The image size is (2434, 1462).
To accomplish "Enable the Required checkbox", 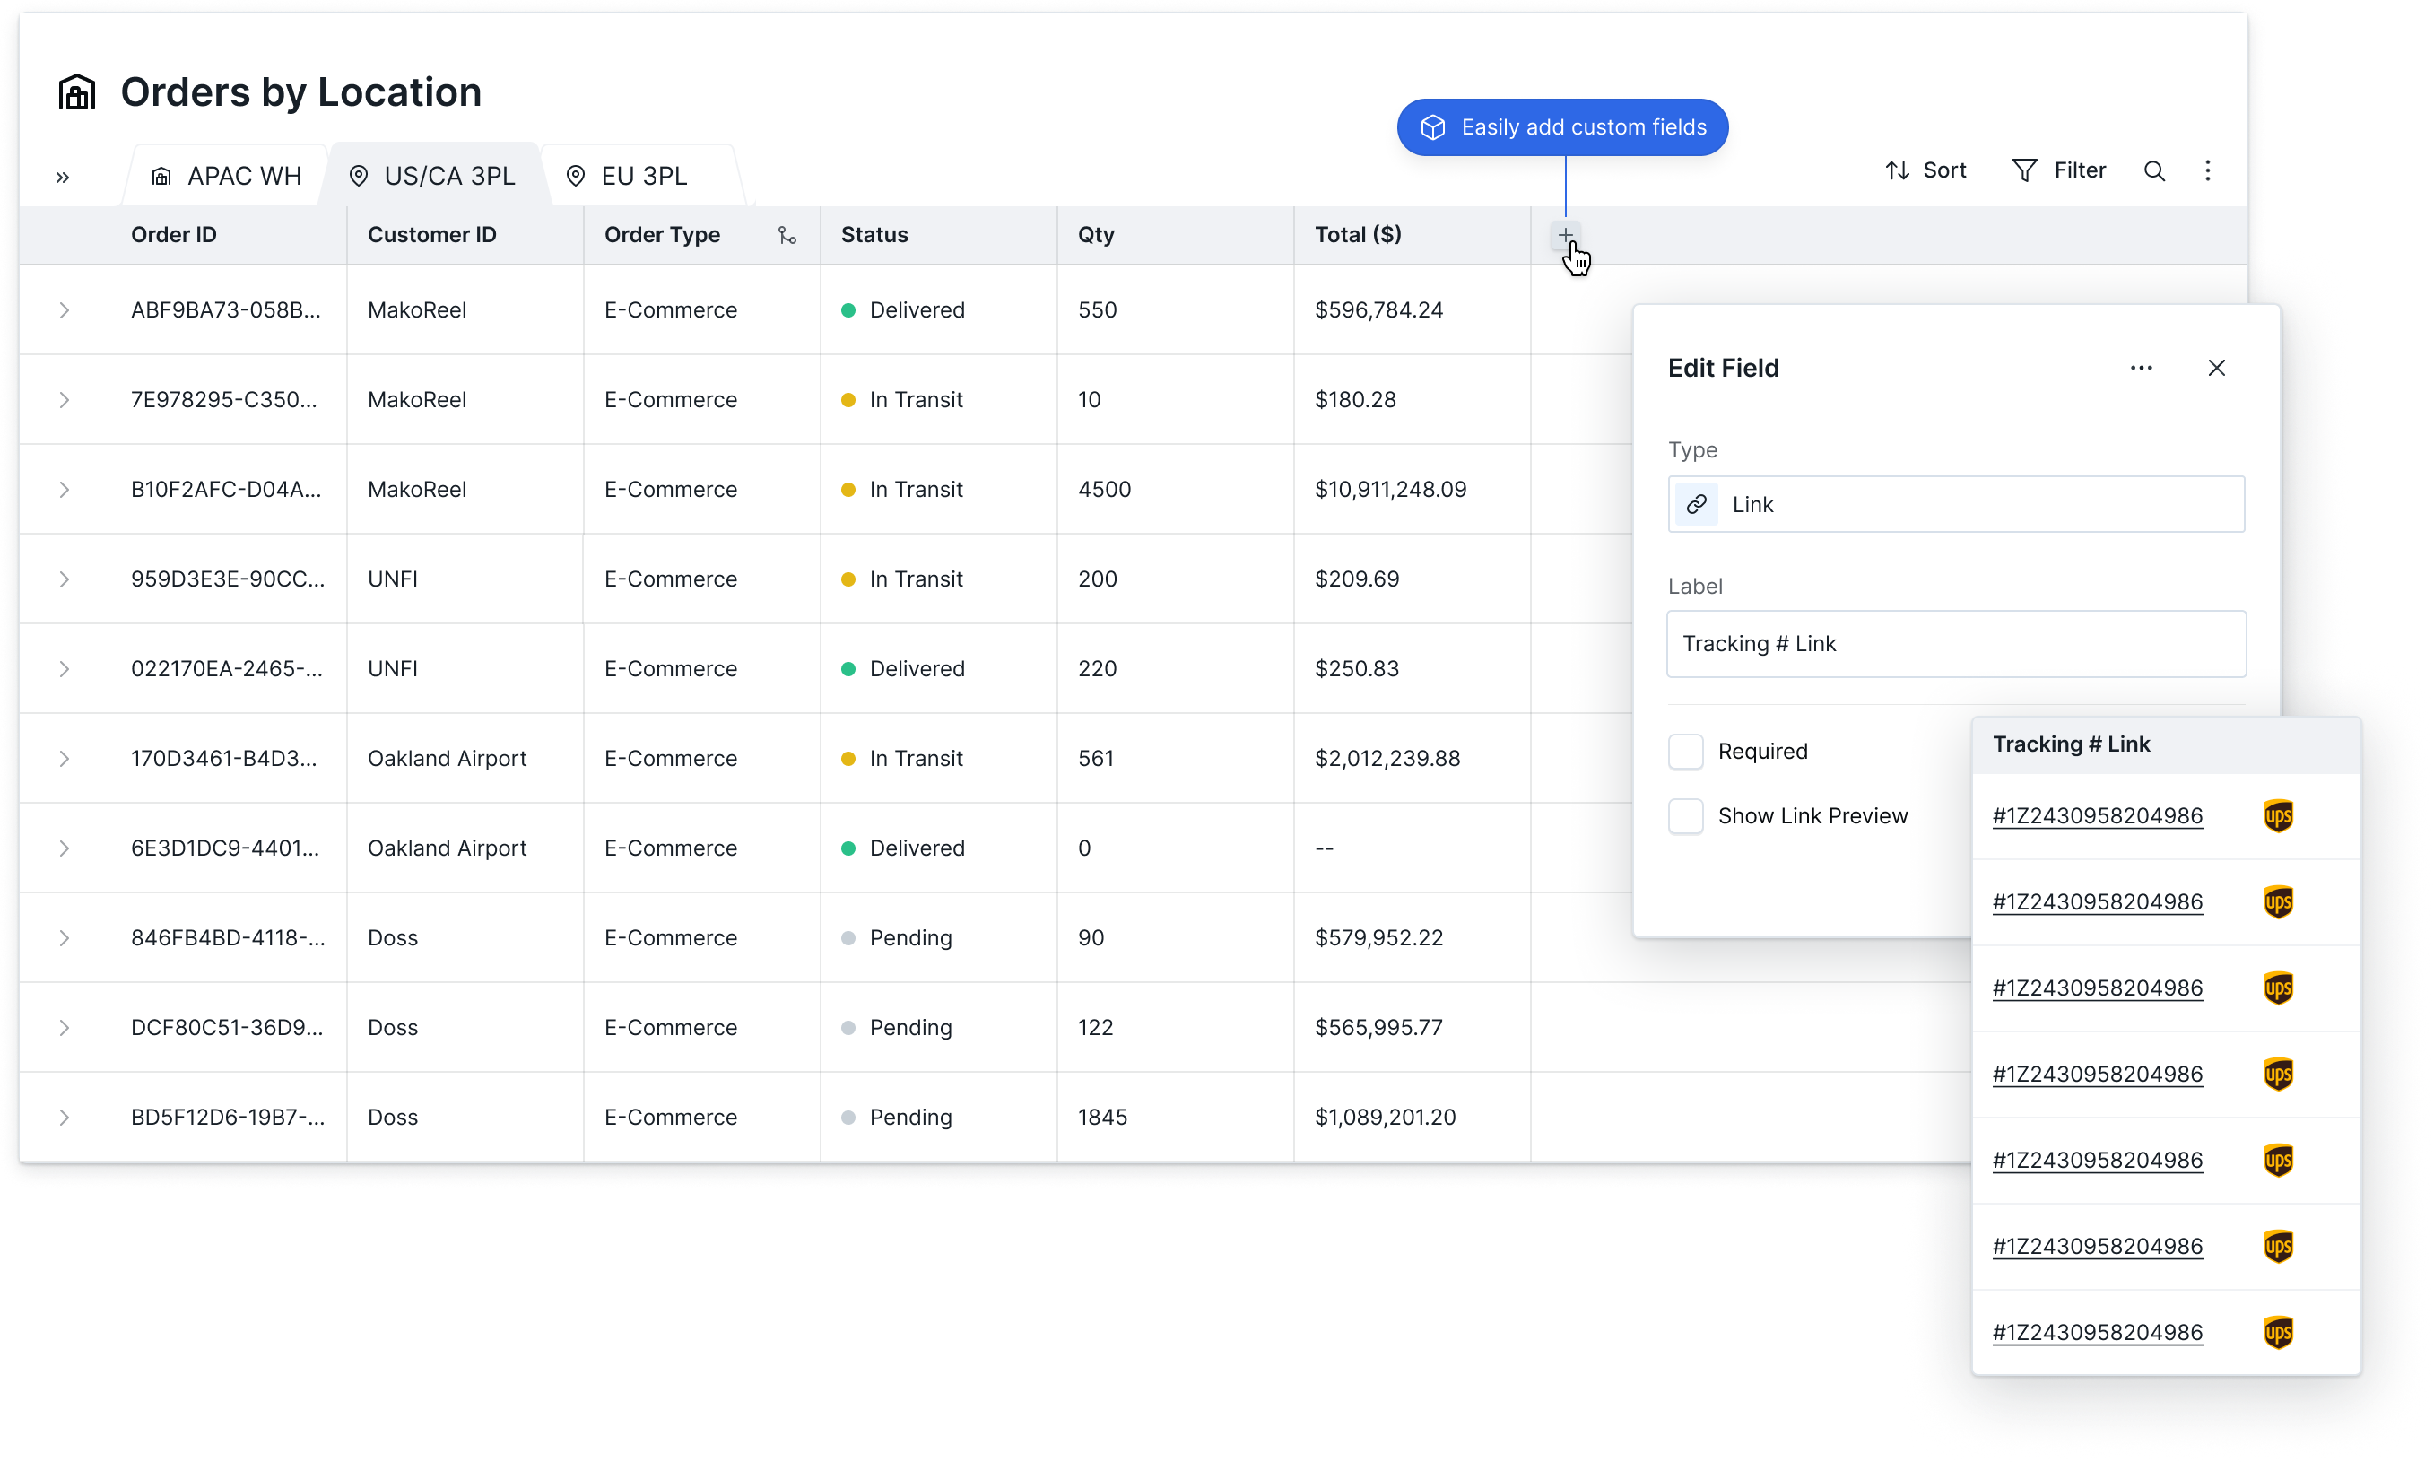I will pyautogui.click(x=1685, y=751).
